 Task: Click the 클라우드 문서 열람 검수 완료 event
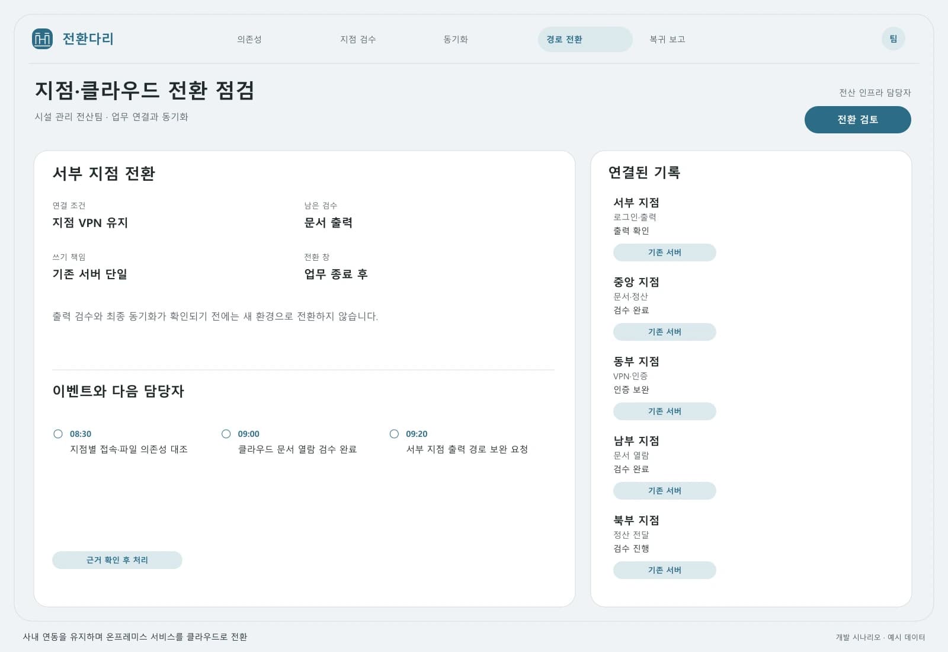point(297,449)
